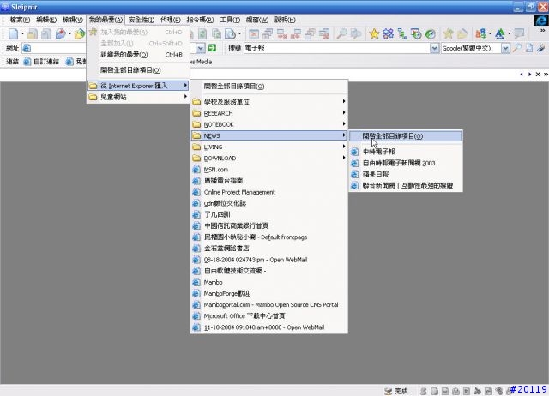Click the cascade windows toolbar icon
Viewport: 549px width, 396px height.
point(268,34)
